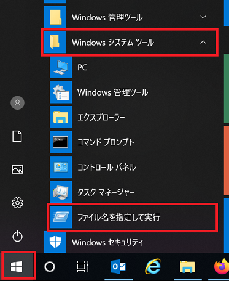Open Windows セキュリティ from the list
Image resolution: width=229 pixels, height=281 pixels.
pos(107,242)
